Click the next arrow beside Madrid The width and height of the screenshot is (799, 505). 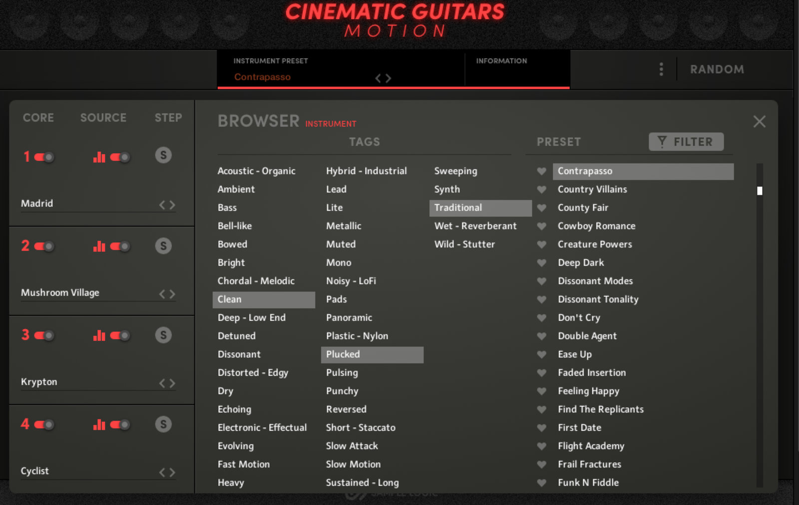pyautogui.click(x=173, y=204)
